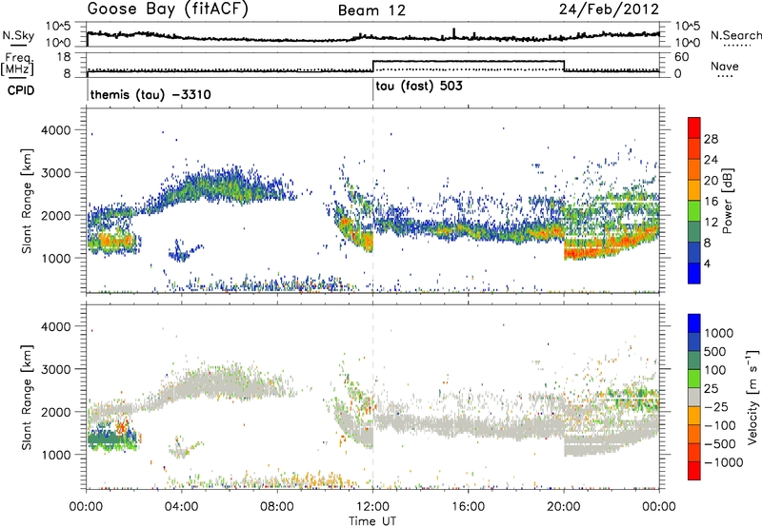762x527 pixels.
Task: Click the '20:00' time axis label
Action: [x=564, y=507]
